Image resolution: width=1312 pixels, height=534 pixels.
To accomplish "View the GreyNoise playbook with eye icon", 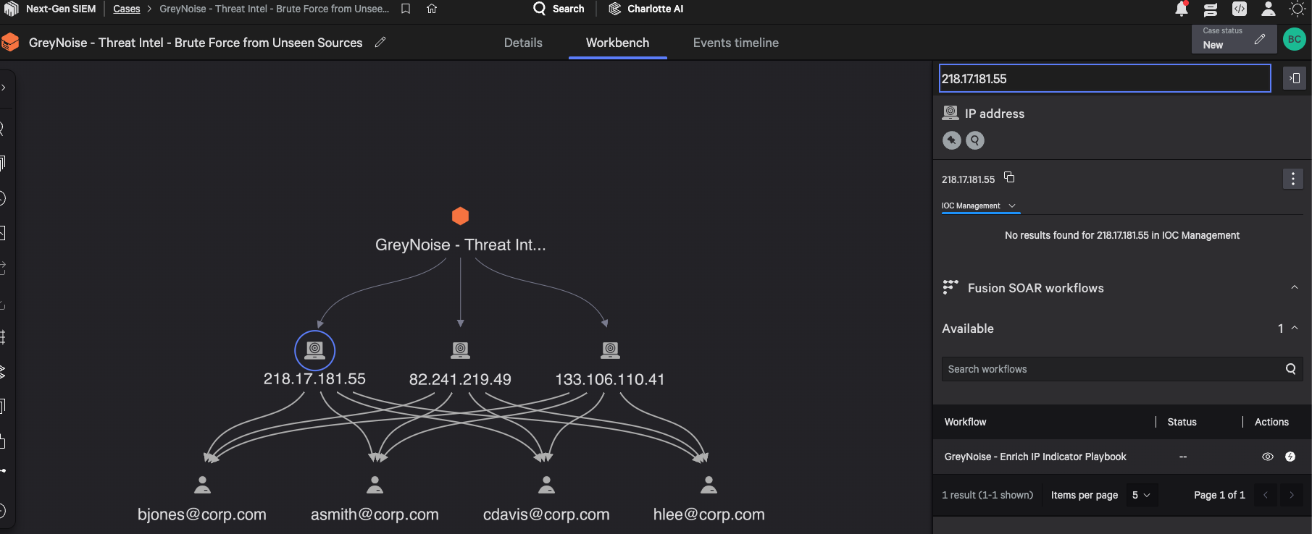I will click(1268, 457).
